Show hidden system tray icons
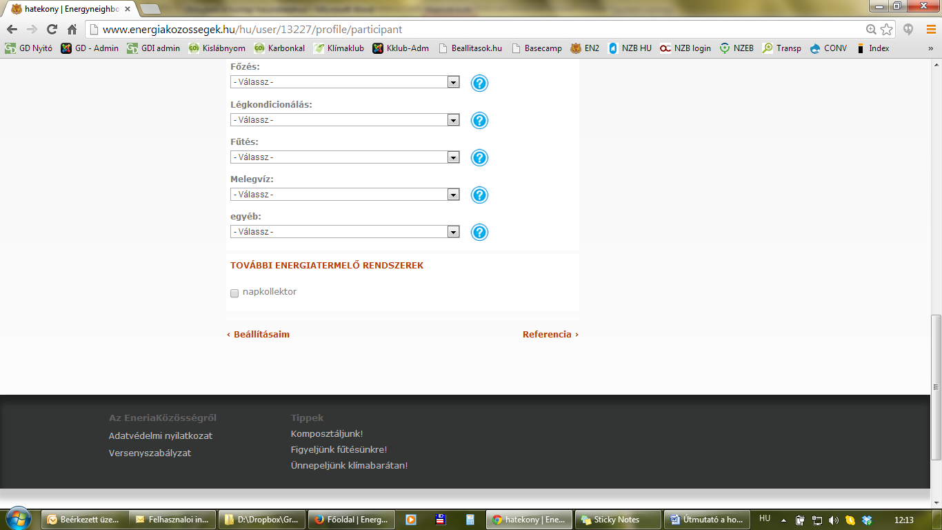The image size is (942, 530). [x=783, y=520]
